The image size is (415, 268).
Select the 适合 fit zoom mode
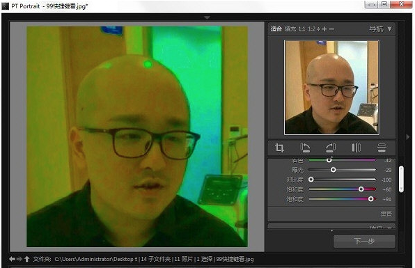(x=276, y=29)
